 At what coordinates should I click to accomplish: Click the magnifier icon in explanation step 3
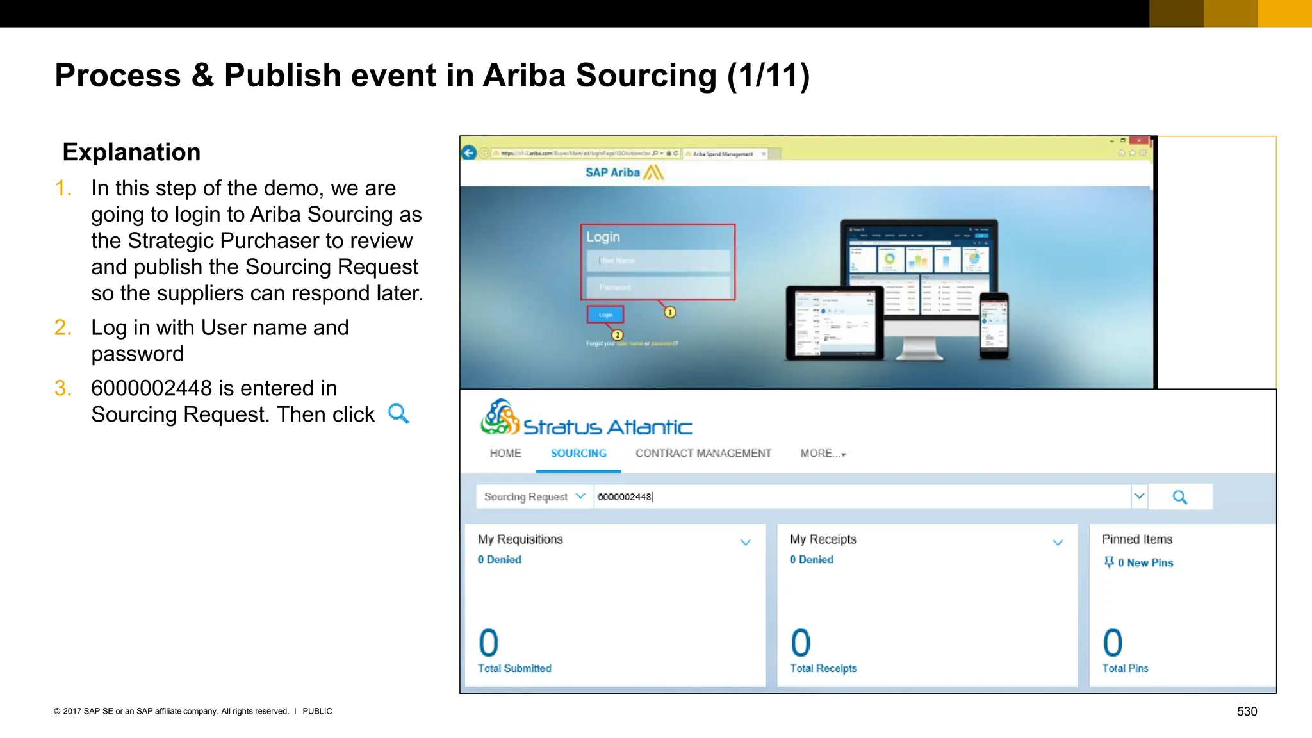398,414
